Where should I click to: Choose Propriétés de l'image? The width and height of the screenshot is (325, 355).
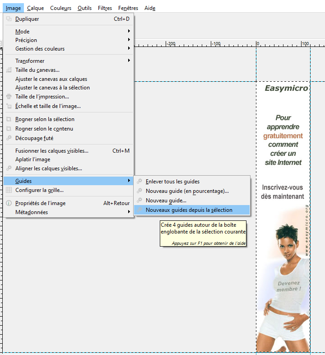coord(69,203)
